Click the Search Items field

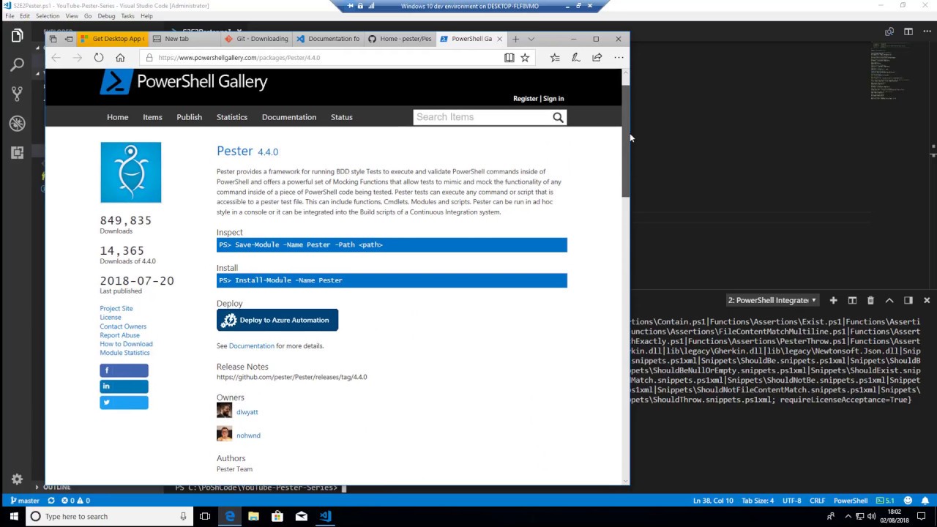pyautogui.click(x=482, y=117)
